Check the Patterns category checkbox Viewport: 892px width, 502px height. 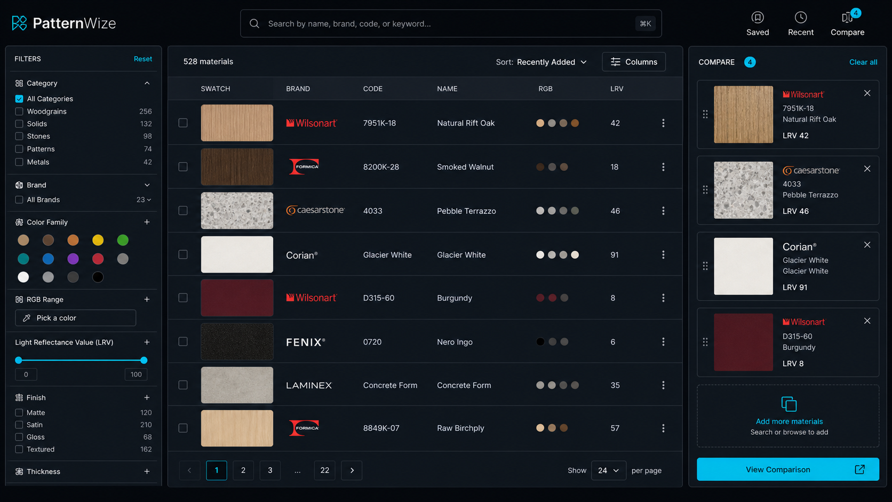pos(19,149)
